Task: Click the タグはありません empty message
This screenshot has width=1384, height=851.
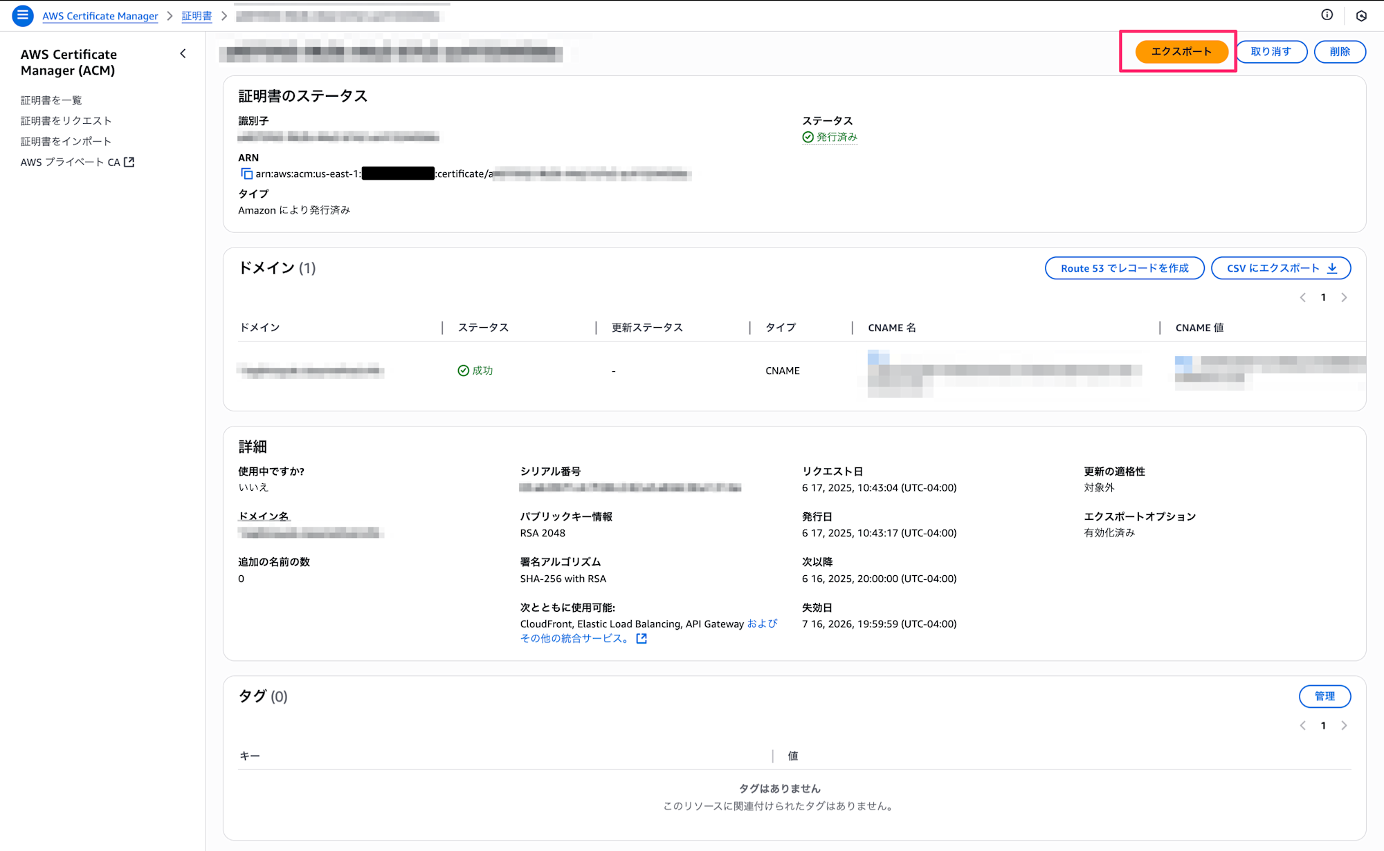Action: coord(779,789)
